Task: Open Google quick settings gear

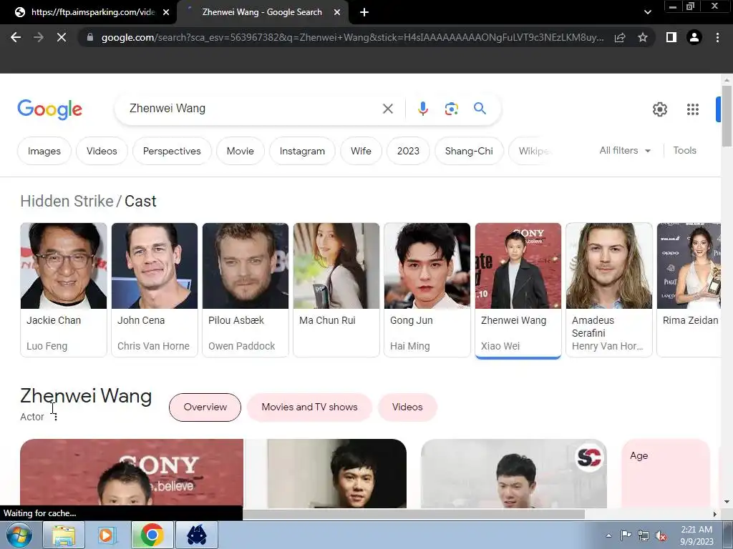Action: 659,109
